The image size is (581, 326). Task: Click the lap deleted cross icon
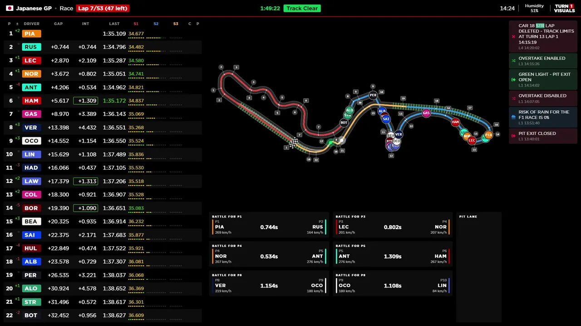(513, 37)
